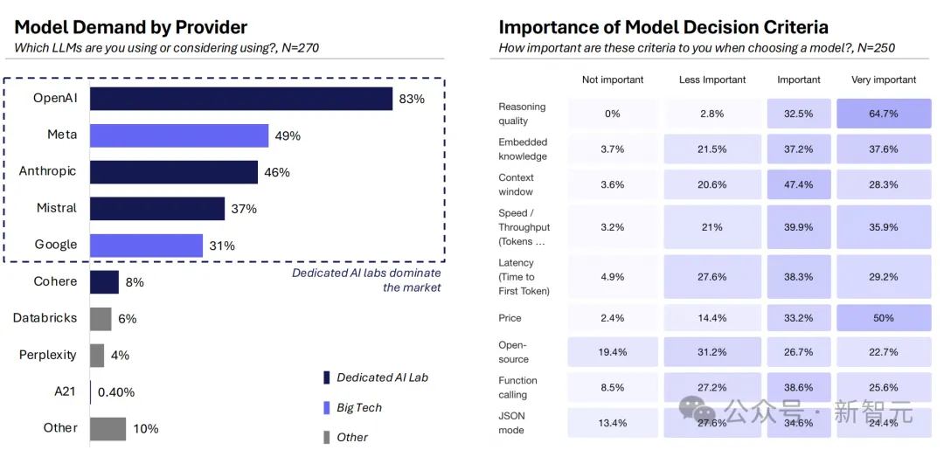
Task: Click the Anthropic 46% bar
Action: coord(174,172)
